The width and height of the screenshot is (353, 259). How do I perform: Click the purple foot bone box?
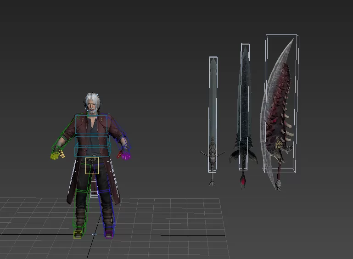[x=108, y=234]
